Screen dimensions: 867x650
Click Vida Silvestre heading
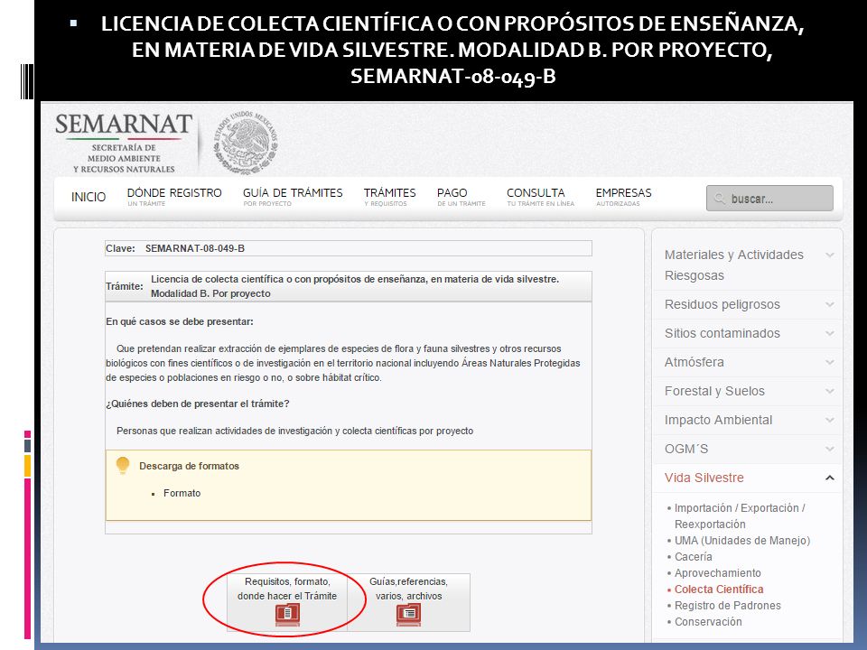[704, 478]
